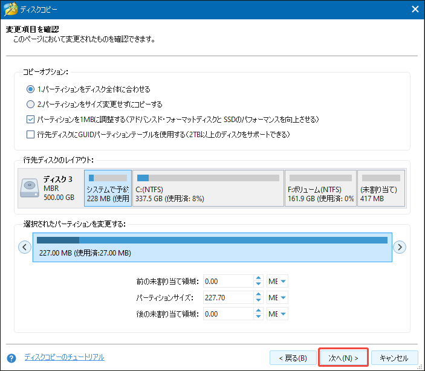The width and height of the screenshot is (425, 371).
Task: Select the 417 MB unallocated block
Action: tap(381, 189)
